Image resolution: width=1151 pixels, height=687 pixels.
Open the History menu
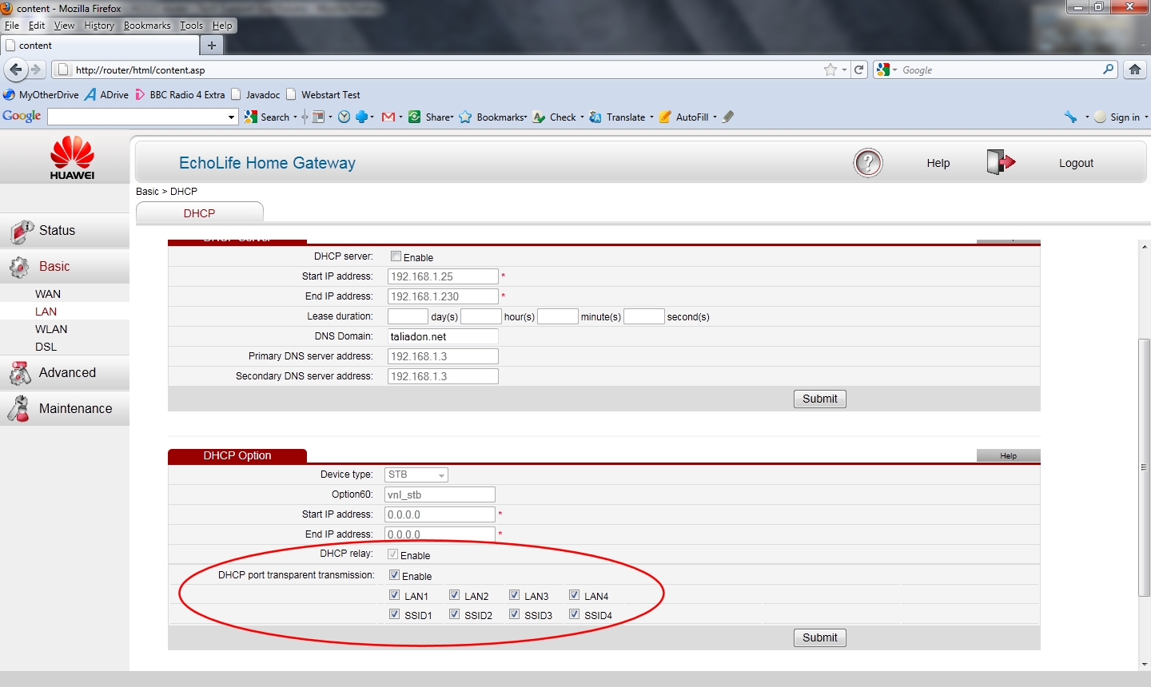click(x=99, y=26)
